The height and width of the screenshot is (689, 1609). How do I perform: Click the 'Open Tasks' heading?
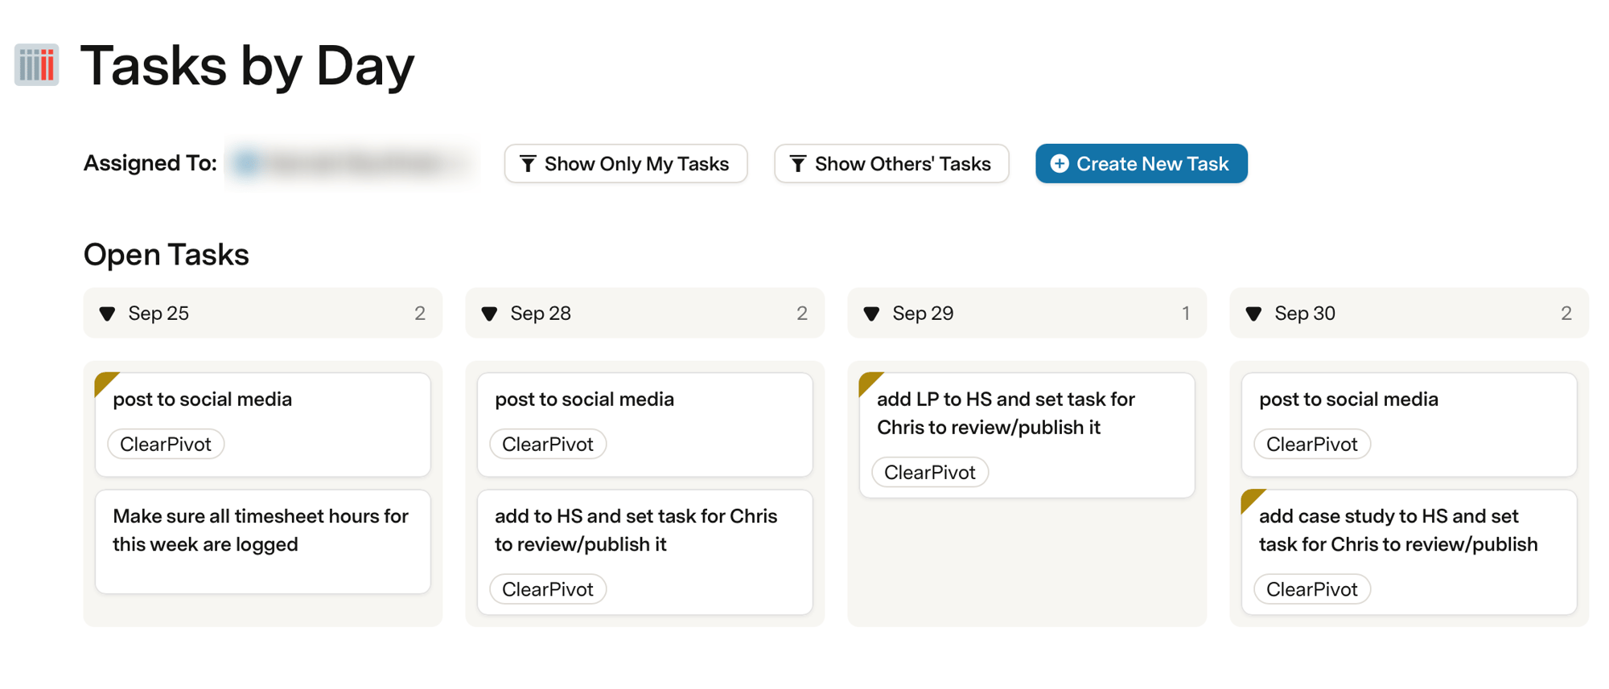point(167,255)
